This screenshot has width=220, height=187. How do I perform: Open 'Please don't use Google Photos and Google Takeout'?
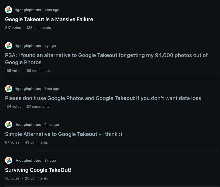click(x=103, y=98)
